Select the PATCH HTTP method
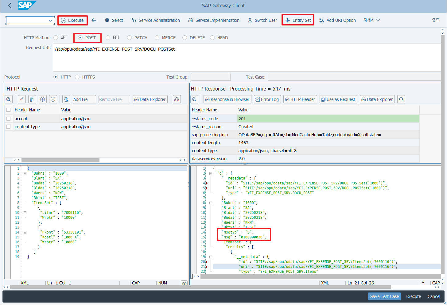Viewport: 447px width, 305px height. [x=129, y=38]
